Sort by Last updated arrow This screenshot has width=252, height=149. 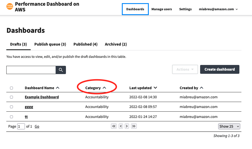click(x=155, y=88)
